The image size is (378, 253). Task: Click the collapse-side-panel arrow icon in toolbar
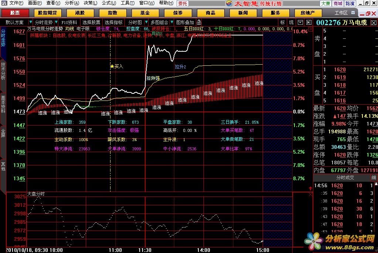[x=309, y=23]
